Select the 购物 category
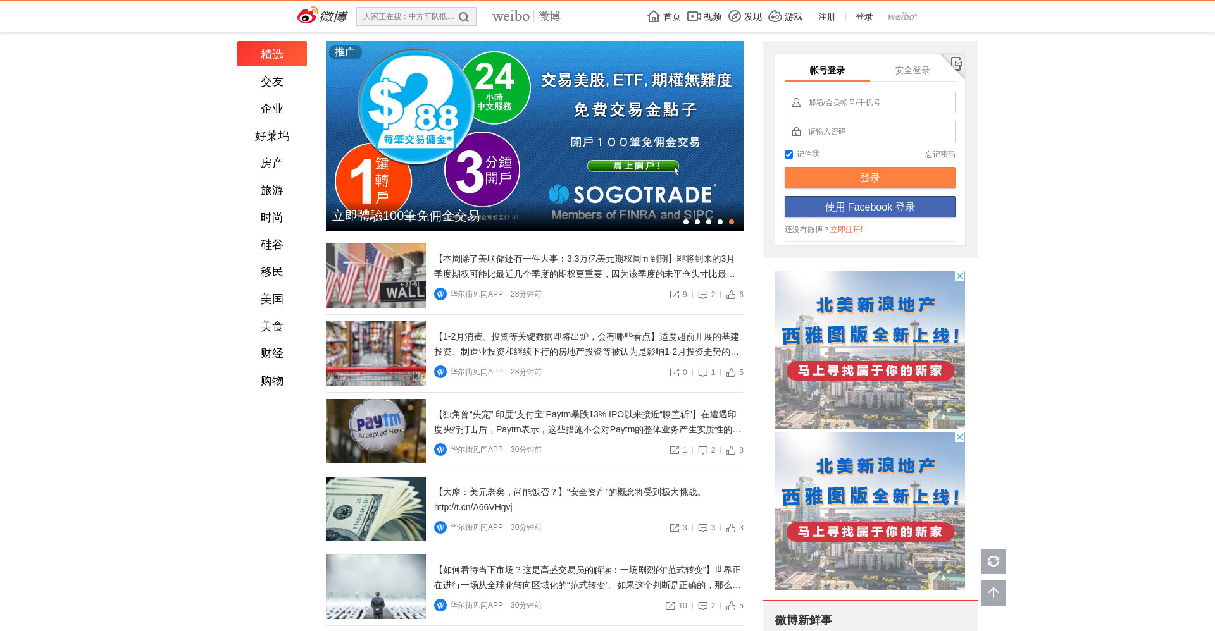 click(272, 381)
